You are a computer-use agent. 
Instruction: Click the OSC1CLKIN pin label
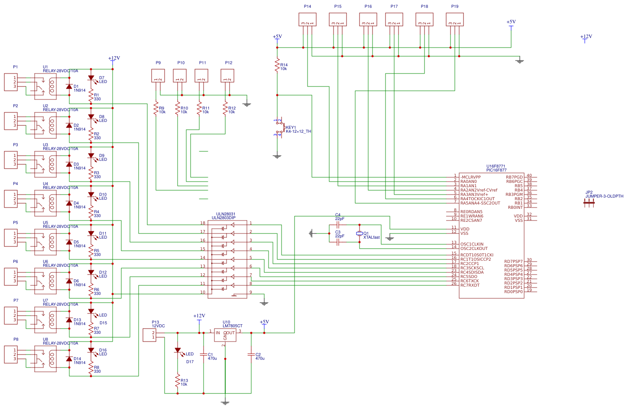pos(472,244)
